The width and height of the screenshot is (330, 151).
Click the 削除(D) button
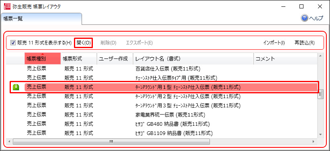[x=109, y=43]
